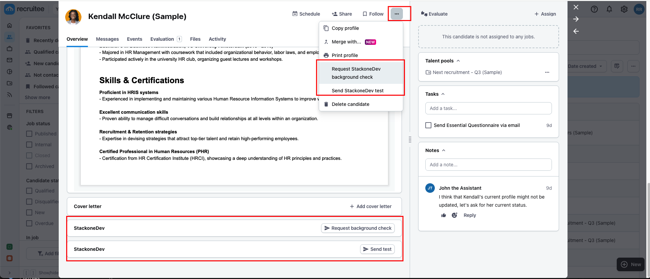The width and height of the screenshot is (650, 279).
Task: Click the red layered app icon at sidebar bottom
Action: (x=10, y=258)
